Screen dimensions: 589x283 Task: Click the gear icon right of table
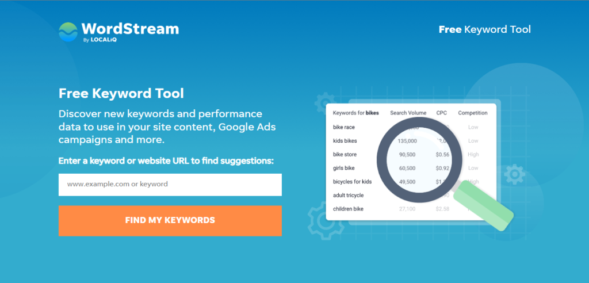pos(514,174)
